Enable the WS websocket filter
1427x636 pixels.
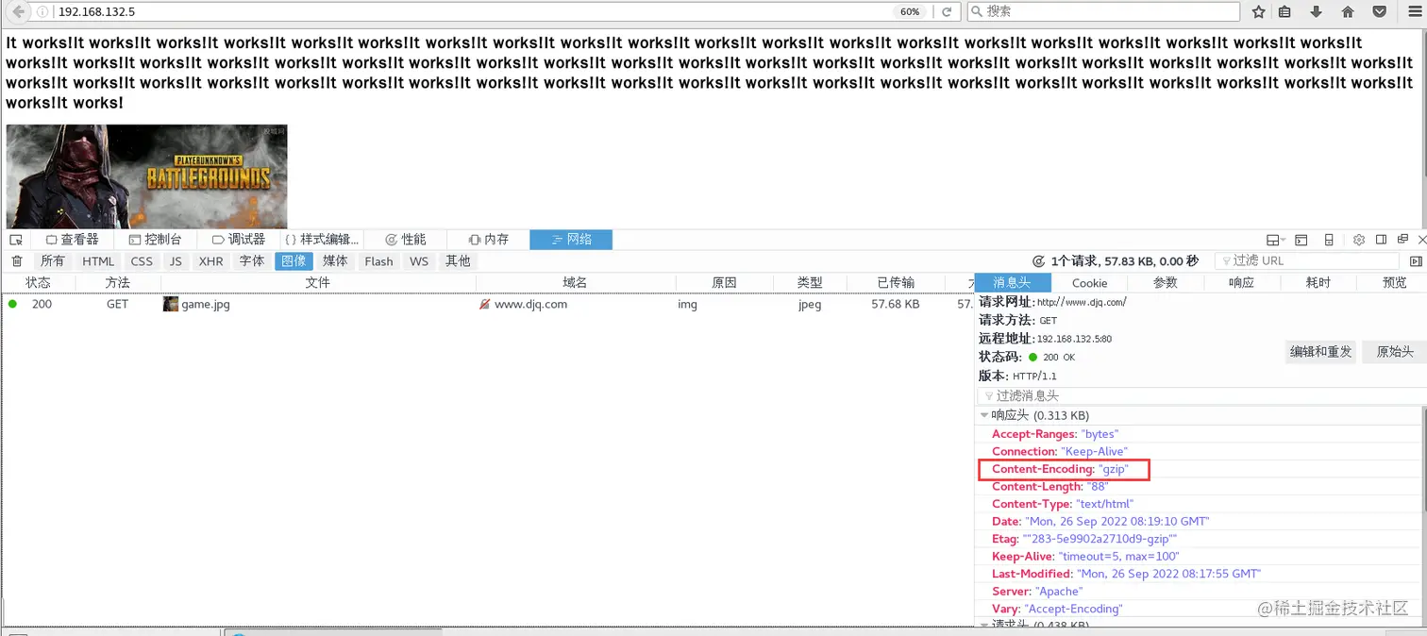418,261
